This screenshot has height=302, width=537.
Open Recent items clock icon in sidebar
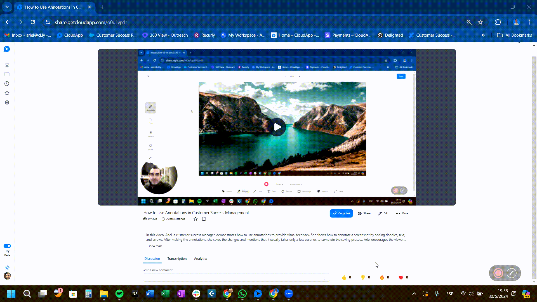pos(7,84)
